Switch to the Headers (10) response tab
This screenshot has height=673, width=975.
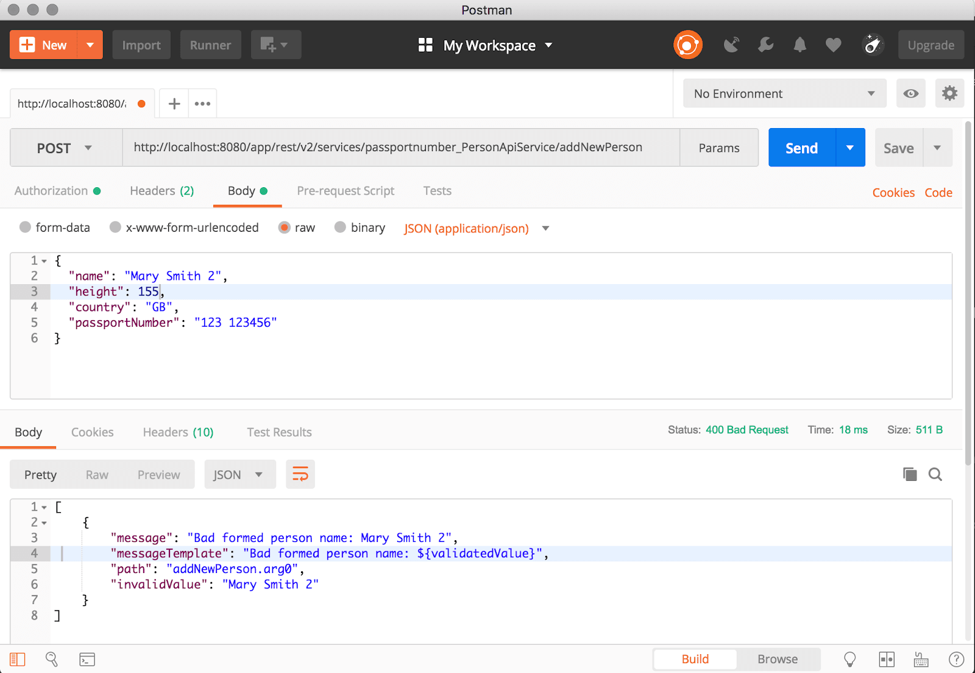click(177, 432)
